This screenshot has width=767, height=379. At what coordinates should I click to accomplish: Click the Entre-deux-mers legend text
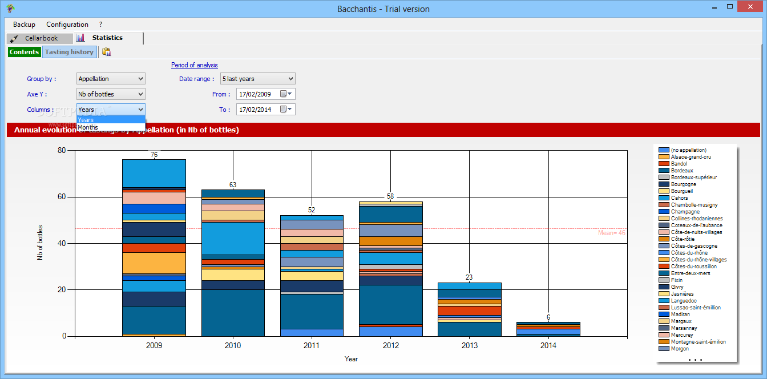pyautogui.click(x=691, y=273)
